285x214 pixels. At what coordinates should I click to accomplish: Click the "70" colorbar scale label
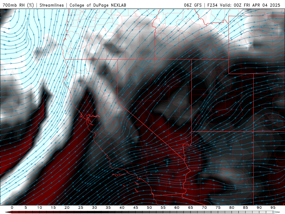click(x=204, y=208)
